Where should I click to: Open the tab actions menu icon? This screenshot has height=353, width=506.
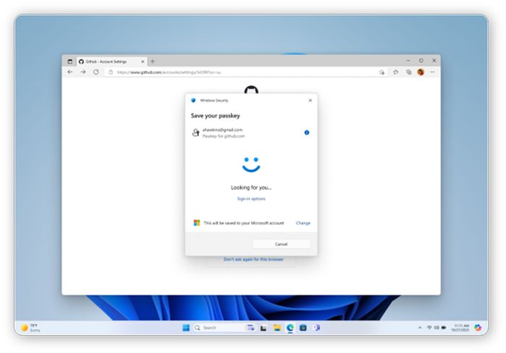tap(69, 61)
